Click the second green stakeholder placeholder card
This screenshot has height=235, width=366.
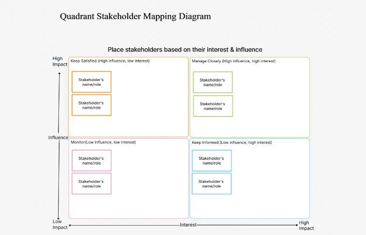pyautogui.click(x=212, y=106)
